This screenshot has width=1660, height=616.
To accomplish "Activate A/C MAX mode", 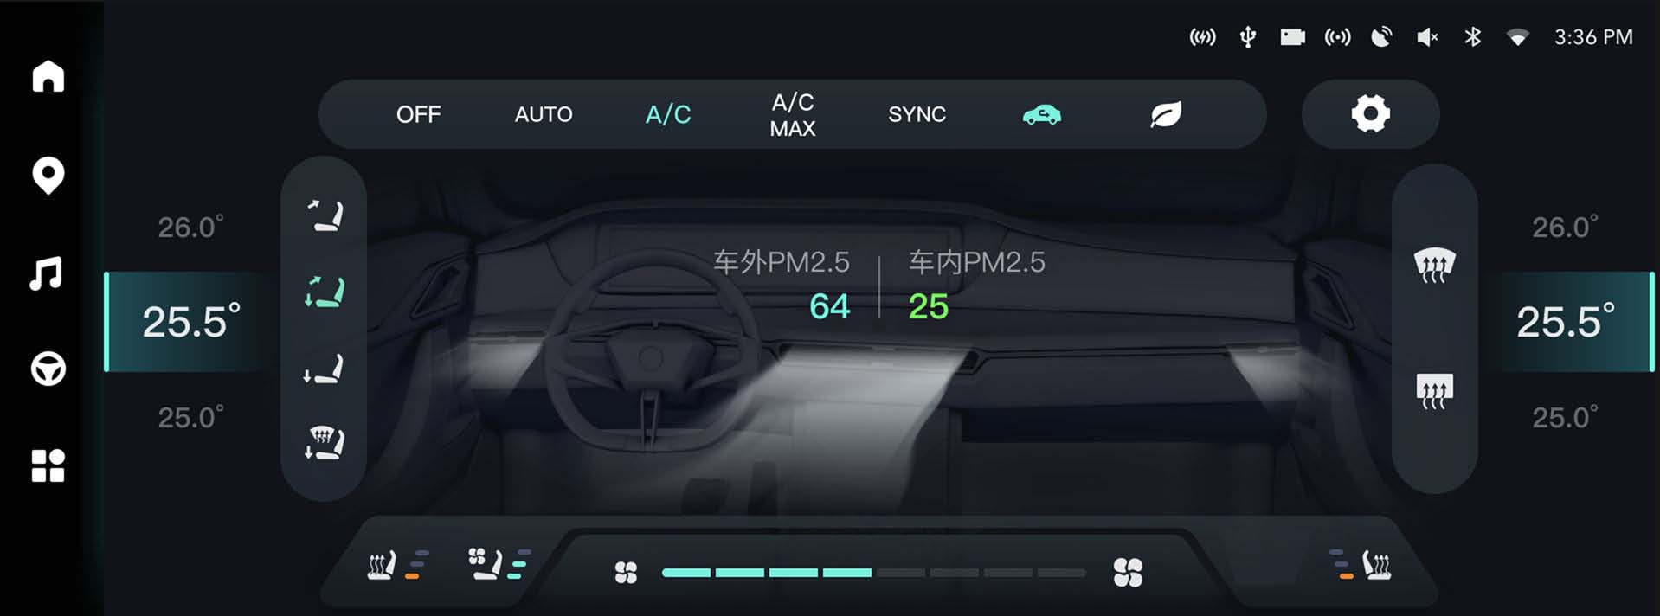I will pyautogui.click(x=793, y=115).
